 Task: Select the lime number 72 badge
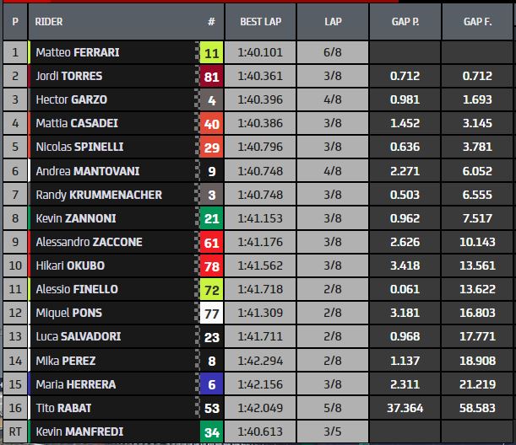(211, 290)
